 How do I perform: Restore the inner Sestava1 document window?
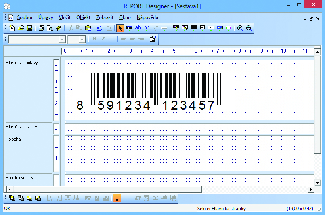311,19
